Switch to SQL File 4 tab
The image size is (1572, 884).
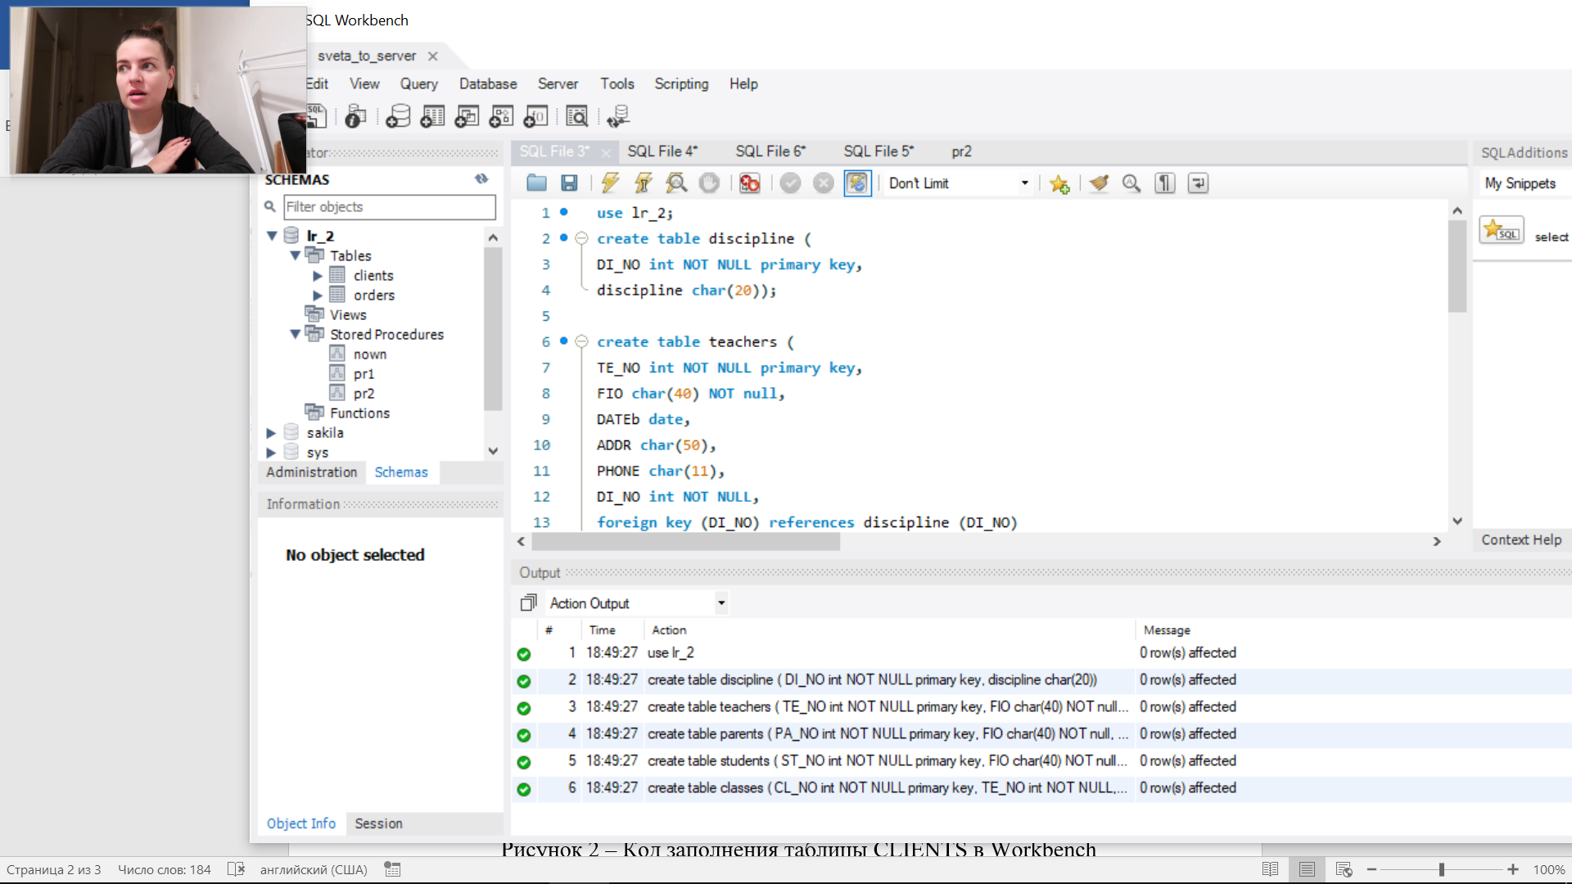[662, 151]
